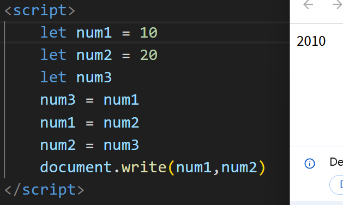Click the line 'num3 = num1'
This screenshot has height=205, width=343.
click(x=89, y=100)
